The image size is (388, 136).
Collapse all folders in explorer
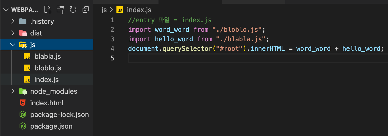pos(85,10)
